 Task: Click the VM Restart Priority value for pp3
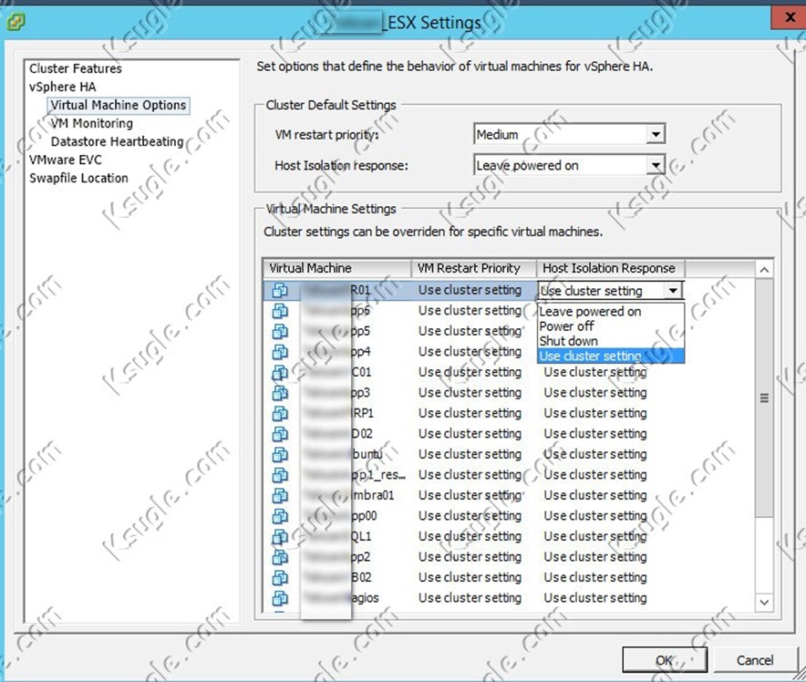tap(470, 393)
